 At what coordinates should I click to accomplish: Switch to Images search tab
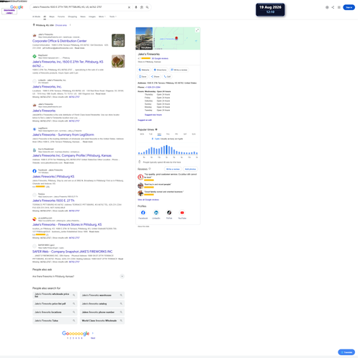click(x=92, y=17)
